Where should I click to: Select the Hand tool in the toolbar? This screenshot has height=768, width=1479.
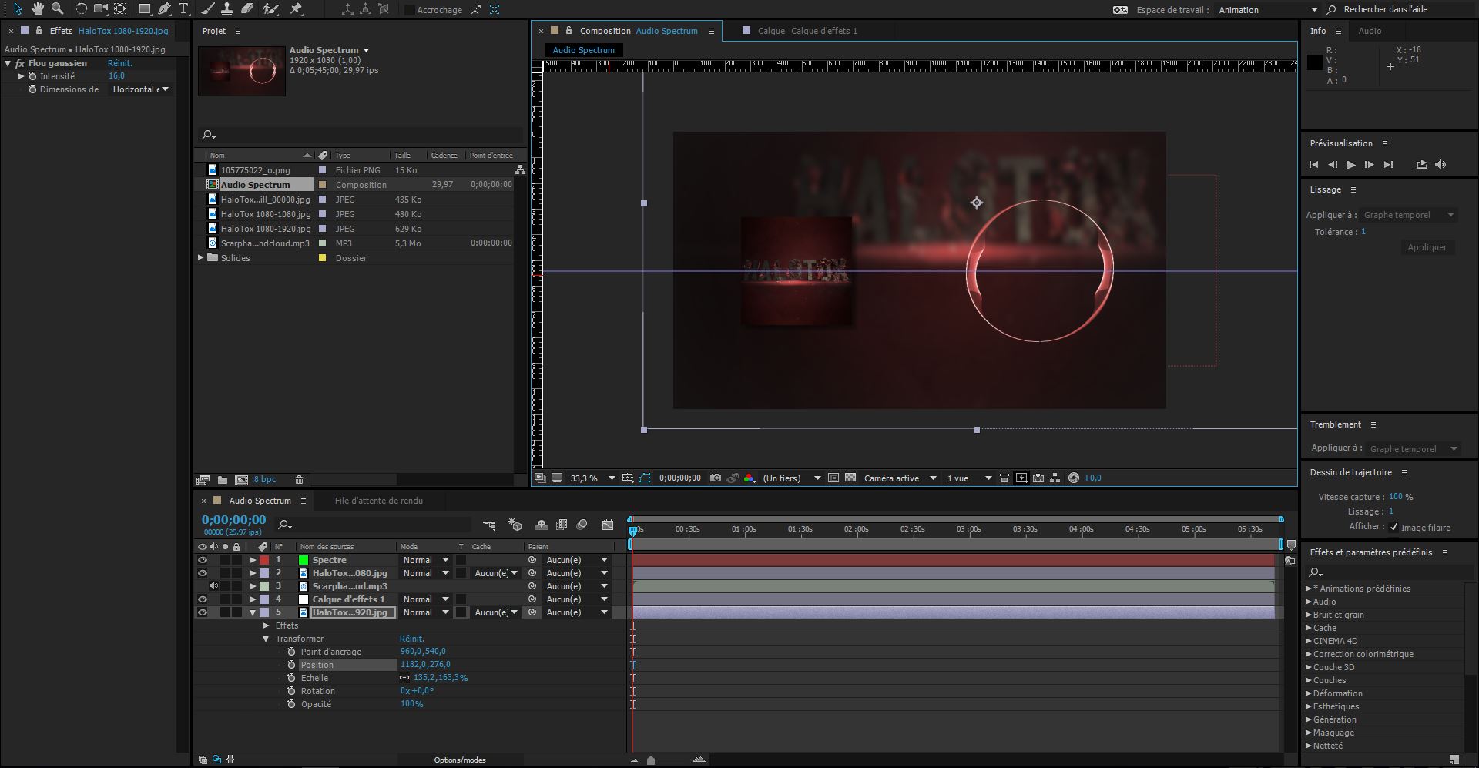click(x=37, y=9)
